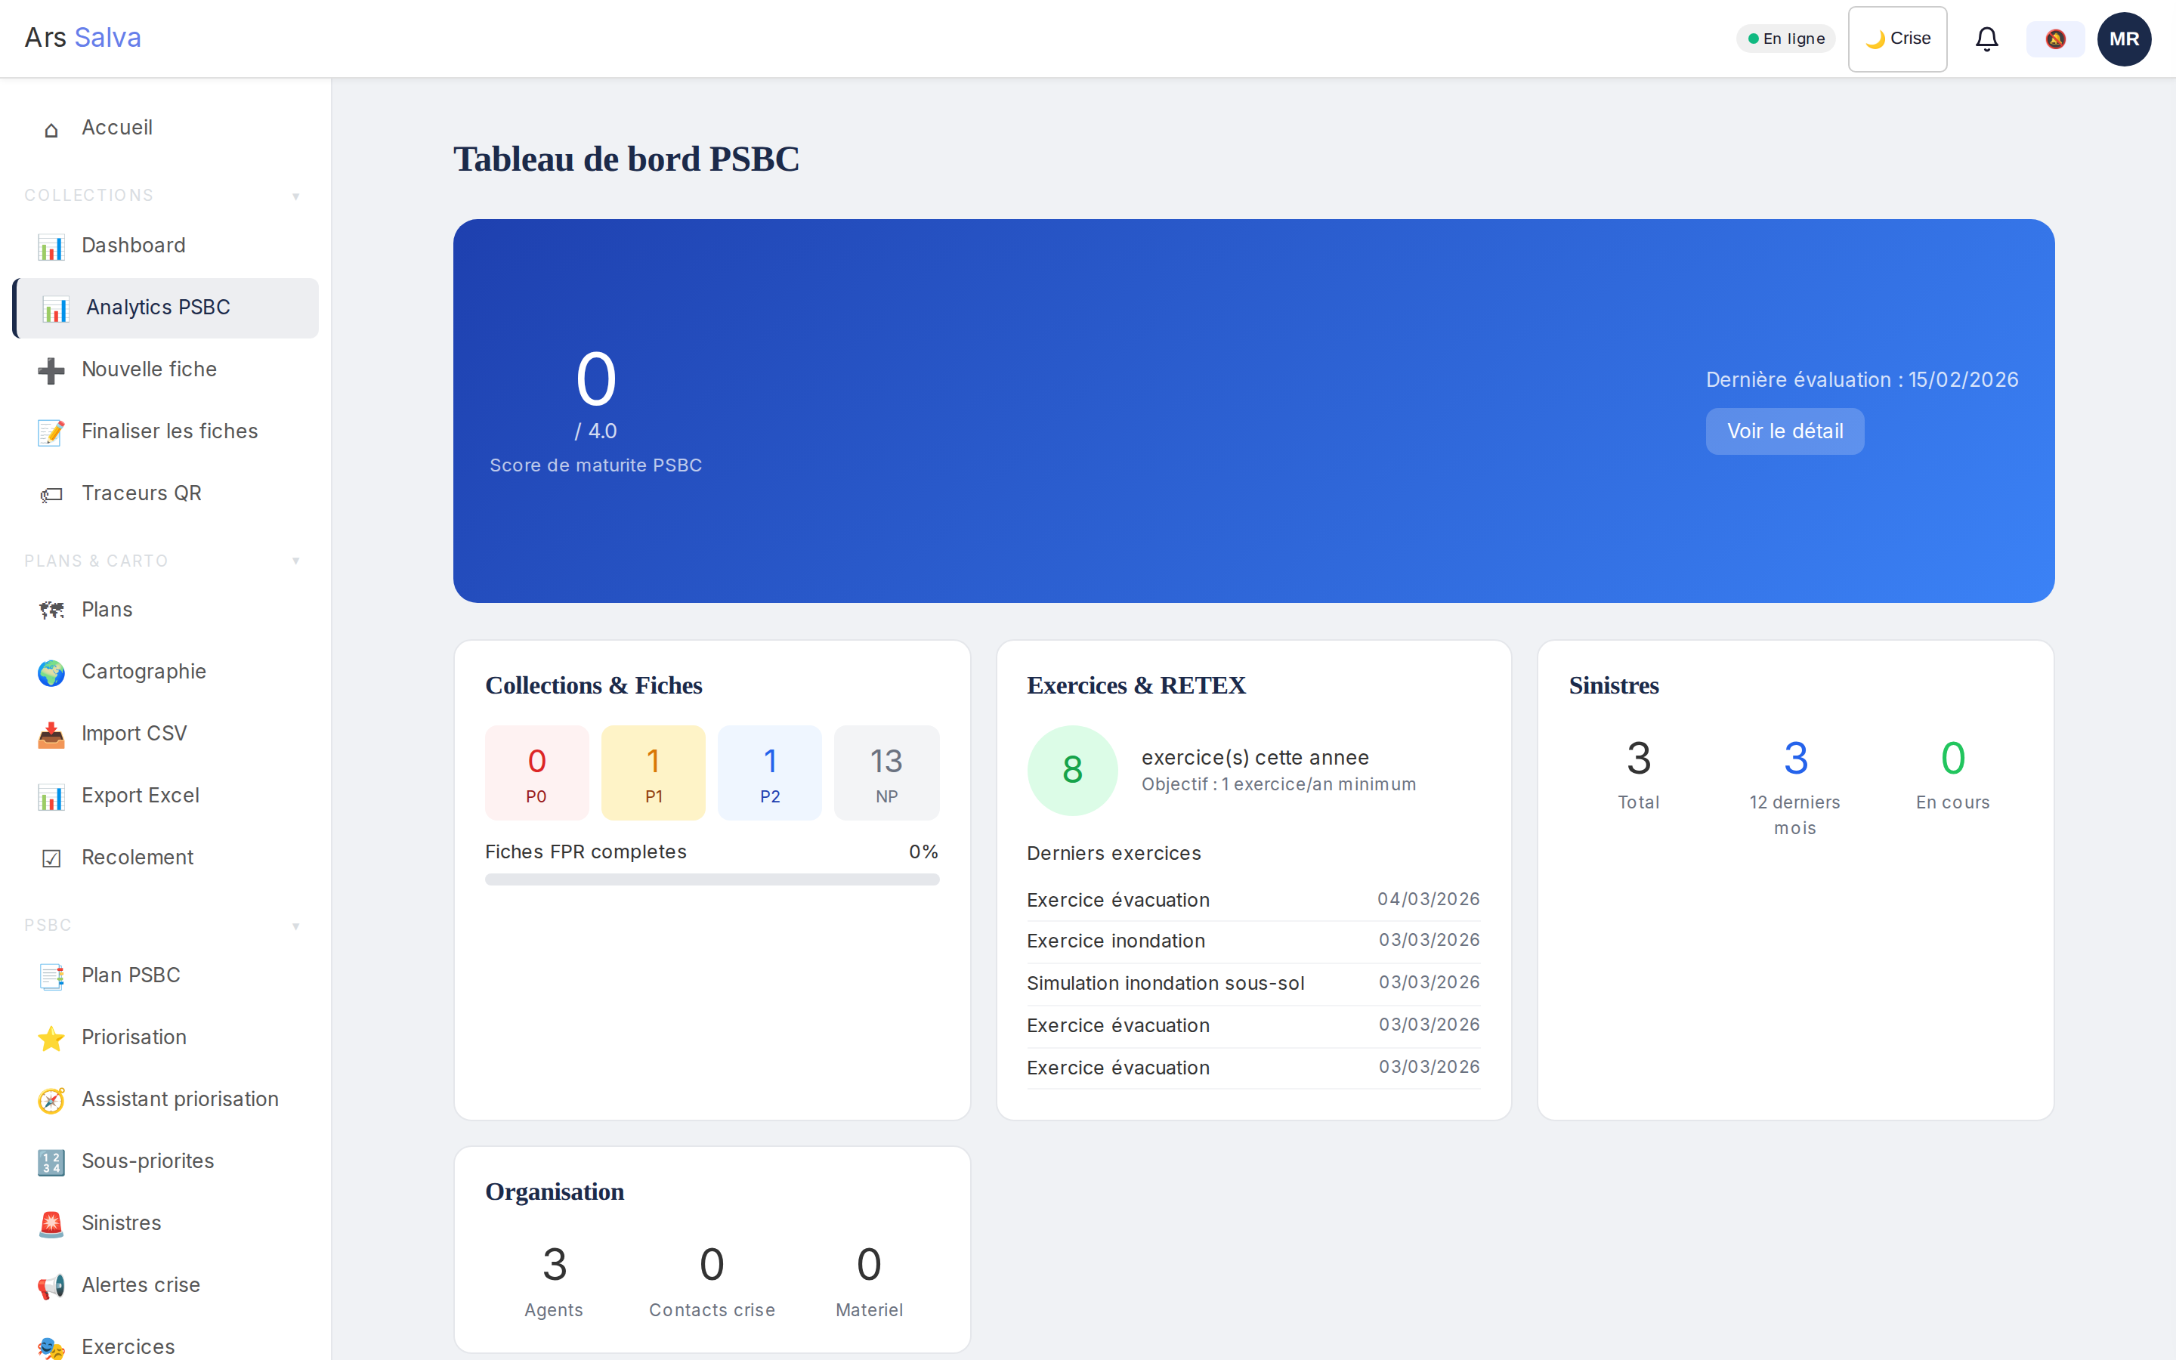
Task: Click the Import CSV inbox icon
Action: (51, 735)
